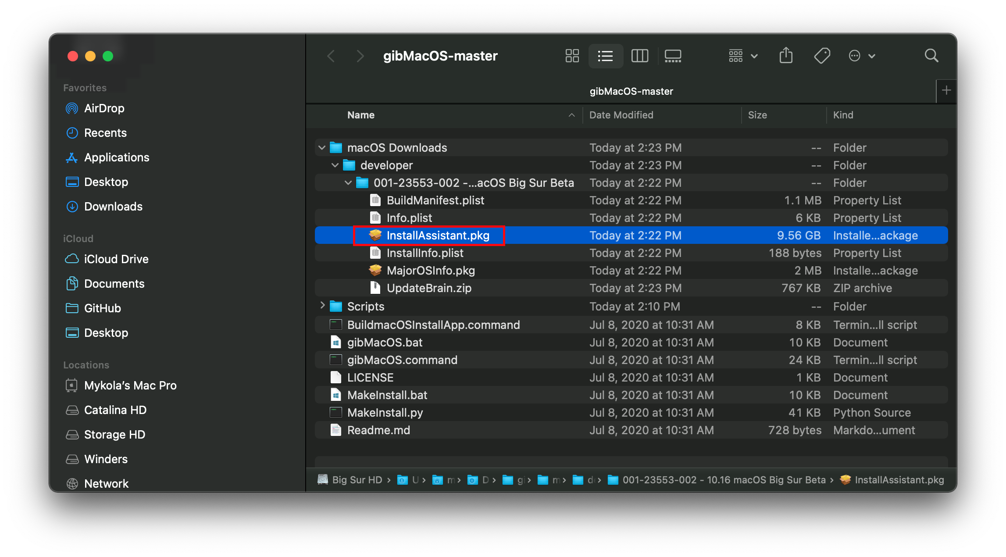Go back with the left chevron
This screenshot has width=1006, height=557.
coord(331,56)
